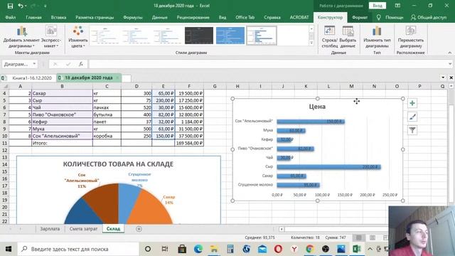Viewport: 455px width, 256px height.
Task: Select cell with 169 584,00 ₽
Action: coord(189,143)
